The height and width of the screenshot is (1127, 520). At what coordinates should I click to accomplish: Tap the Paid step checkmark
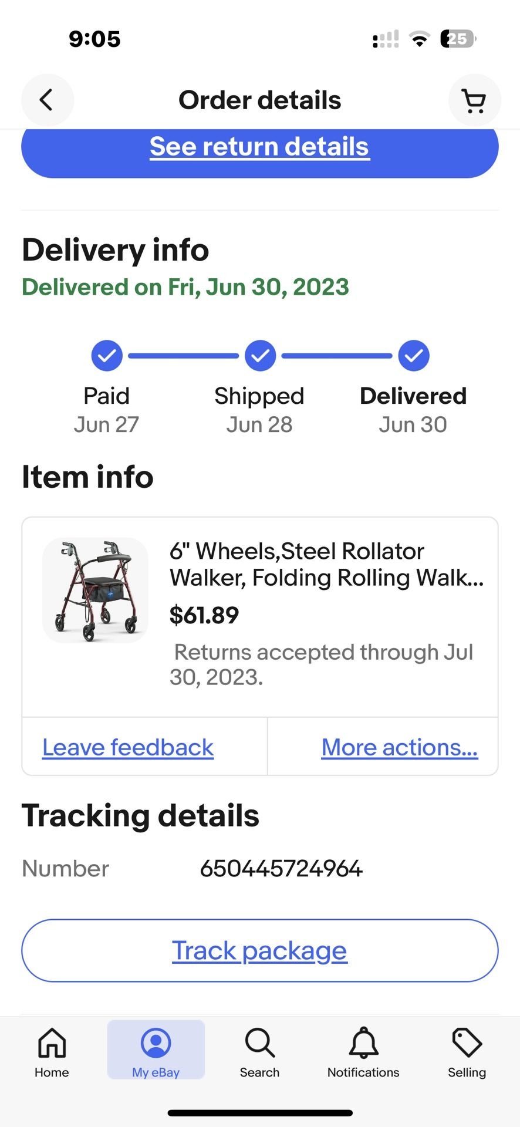[107, 356]
